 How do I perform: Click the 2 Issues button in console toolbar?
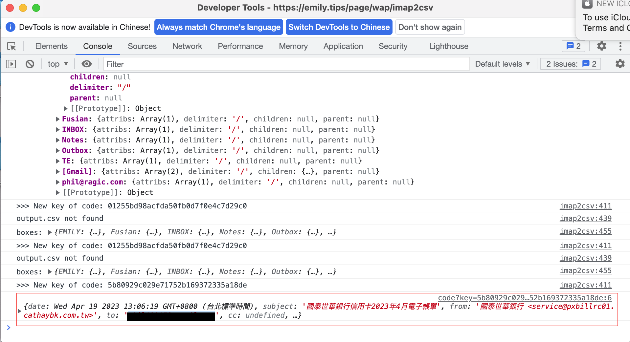[571, 64]
